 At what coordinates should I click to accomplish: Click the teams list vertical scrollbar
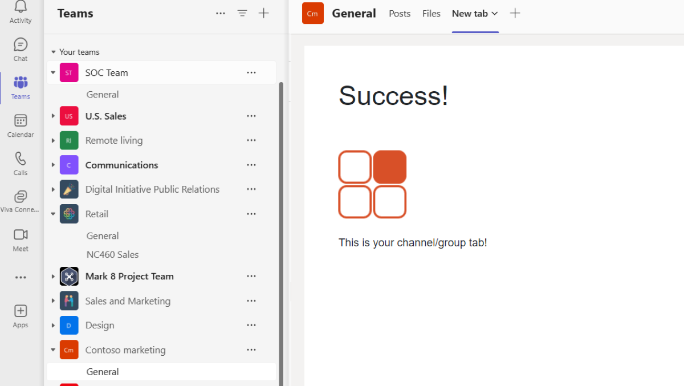280,228
